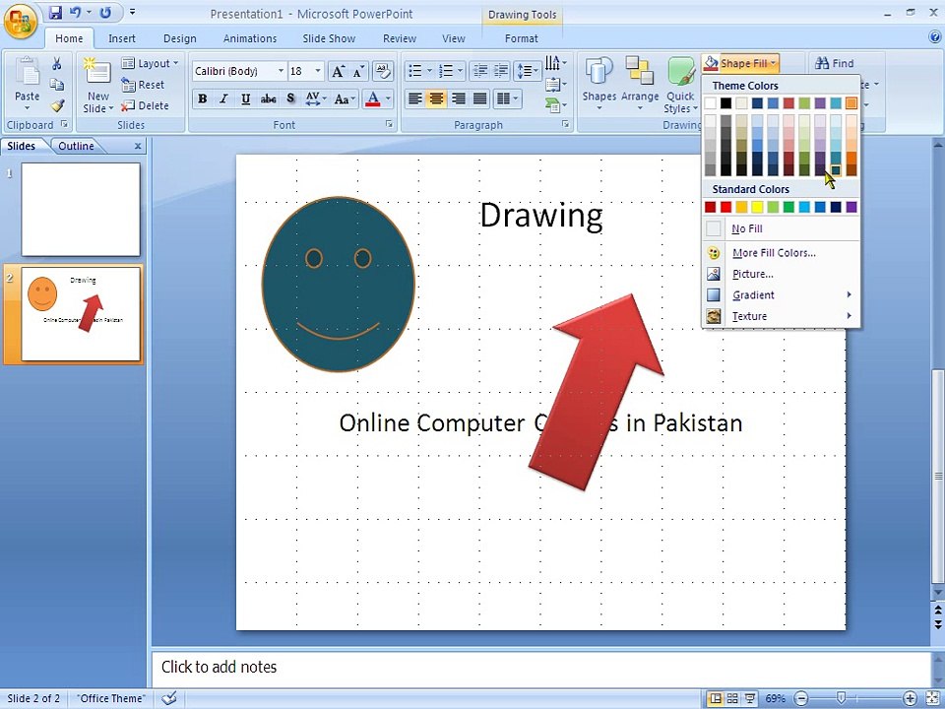
Task: Open Quick Styles gallery
Action: click(x=680, y=85)
